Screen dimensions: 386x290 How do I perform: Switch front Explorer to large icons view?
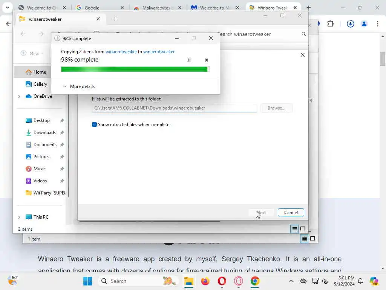pos(303,229)
